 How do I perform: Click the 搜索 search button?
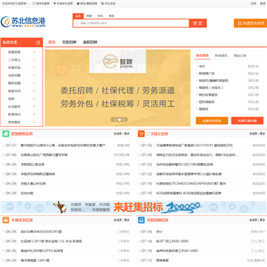click(198, 23)
